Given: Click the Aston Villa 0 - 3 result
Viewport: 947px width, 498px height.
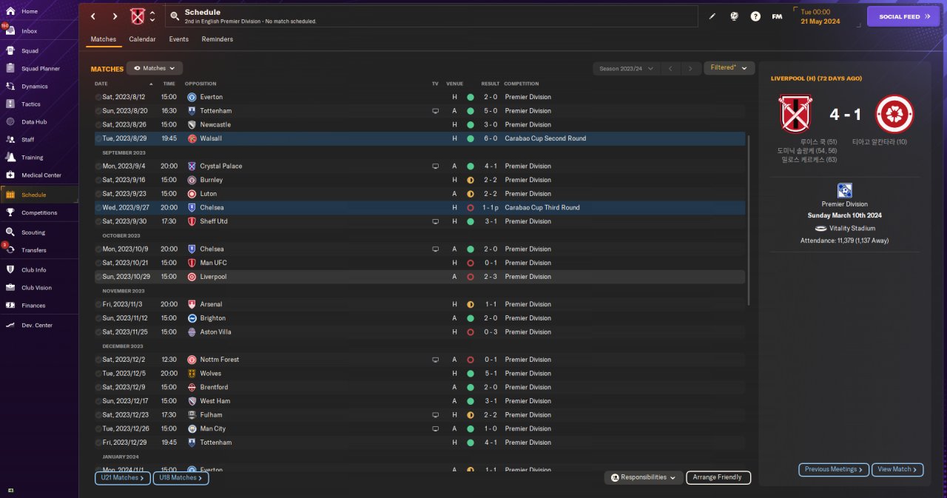Looking at the screenshot, I should click(x=490, y=332).
